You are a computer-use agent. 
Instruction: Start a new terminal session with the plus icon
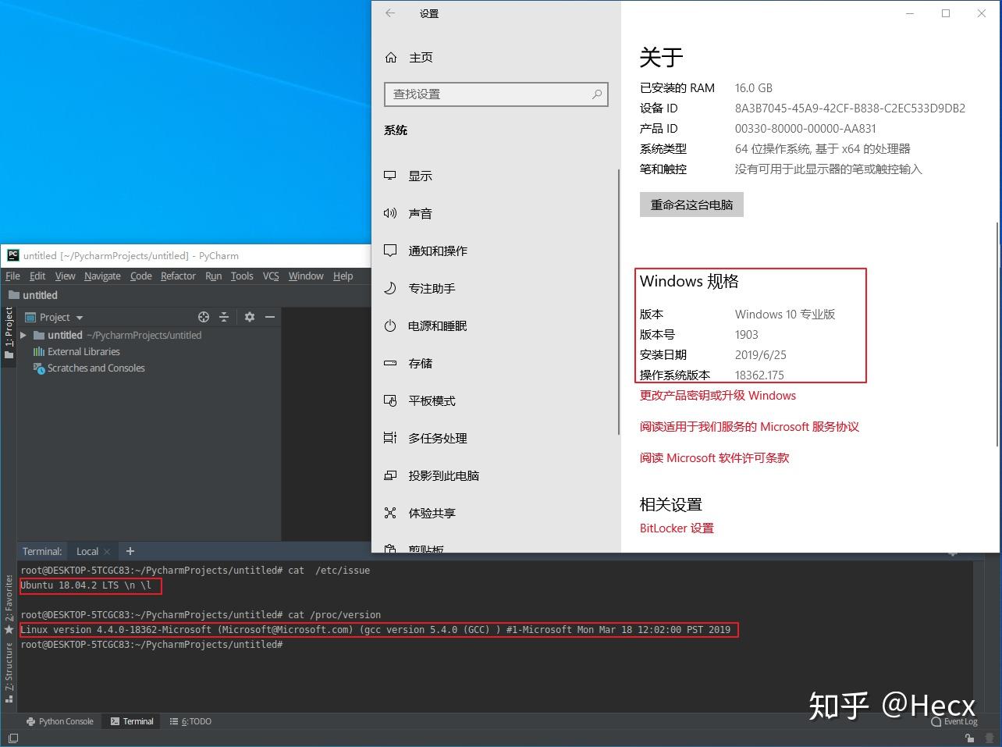click(x=130, y=551)
